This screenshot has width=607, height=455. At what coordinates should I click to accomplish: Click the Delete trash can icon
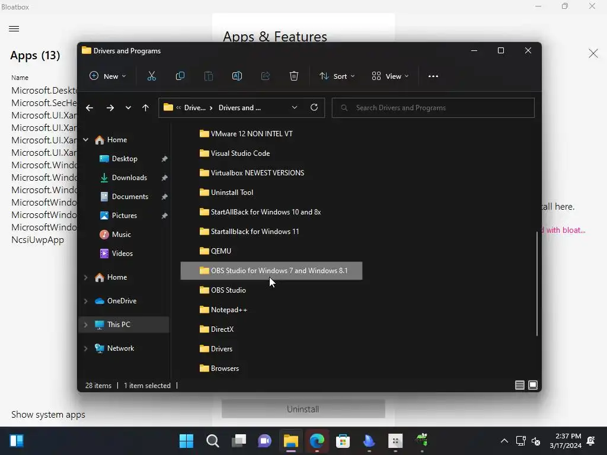(294, 76)
